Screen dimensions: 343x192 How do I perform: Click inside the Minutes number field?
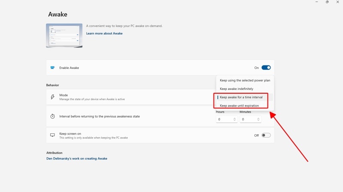tap(248, 119)
